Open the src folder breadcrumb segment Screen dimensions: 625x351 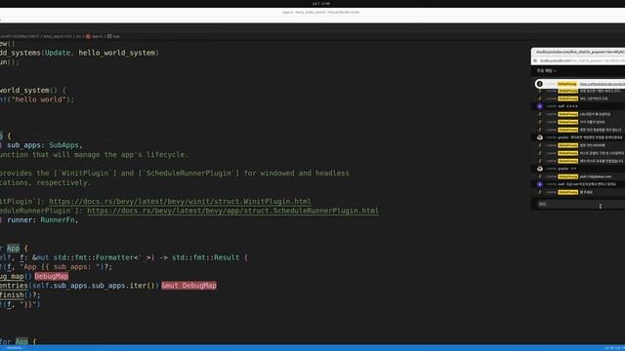point(78,36)
